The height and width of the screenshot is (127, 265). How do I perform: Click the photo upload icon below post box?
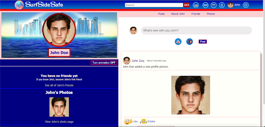(x=178, y=41)
